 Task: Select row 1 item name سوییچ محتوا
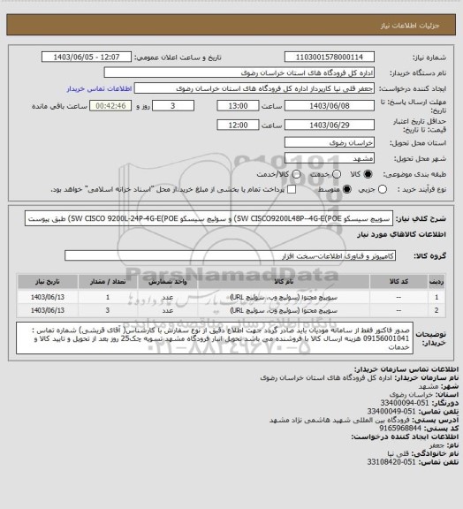pos(284,297)
